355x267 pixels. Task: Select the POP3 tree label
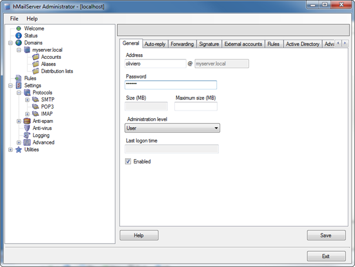[48, 106]
